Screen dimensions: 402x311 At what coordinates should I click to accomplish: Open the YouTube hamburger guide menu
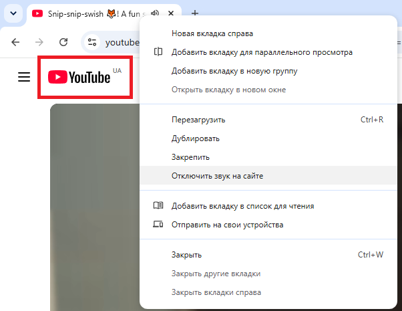click(24, 77)
